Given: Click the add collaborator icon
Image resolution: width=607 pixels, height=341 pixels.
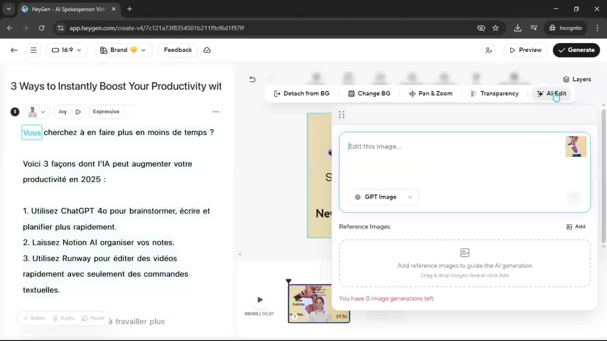Looking at the screenshot, I should pos(488,50).
